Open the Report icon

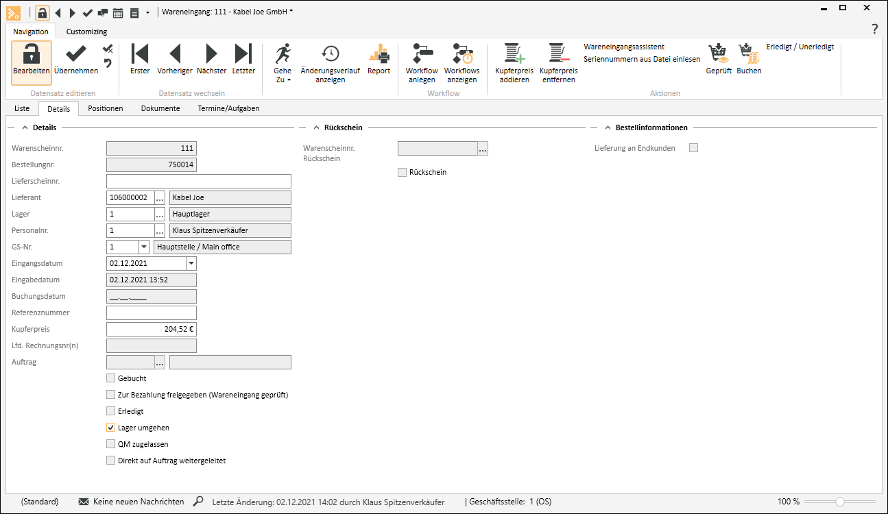click(379, 53)
